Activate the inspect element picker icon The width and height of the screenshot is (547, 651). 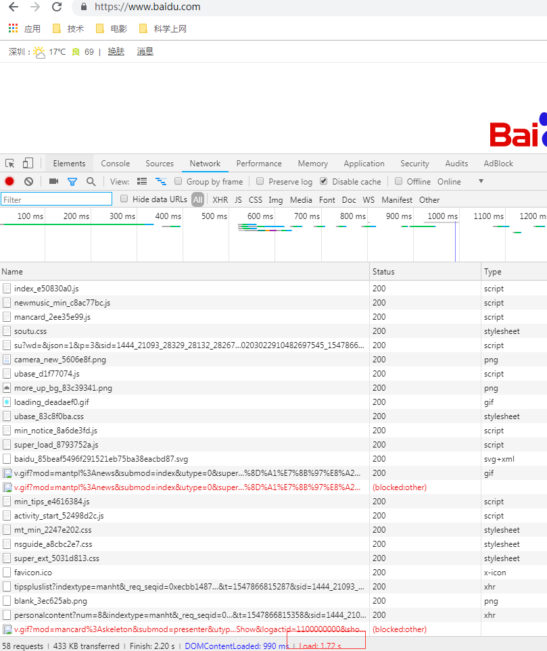(10, 163)
